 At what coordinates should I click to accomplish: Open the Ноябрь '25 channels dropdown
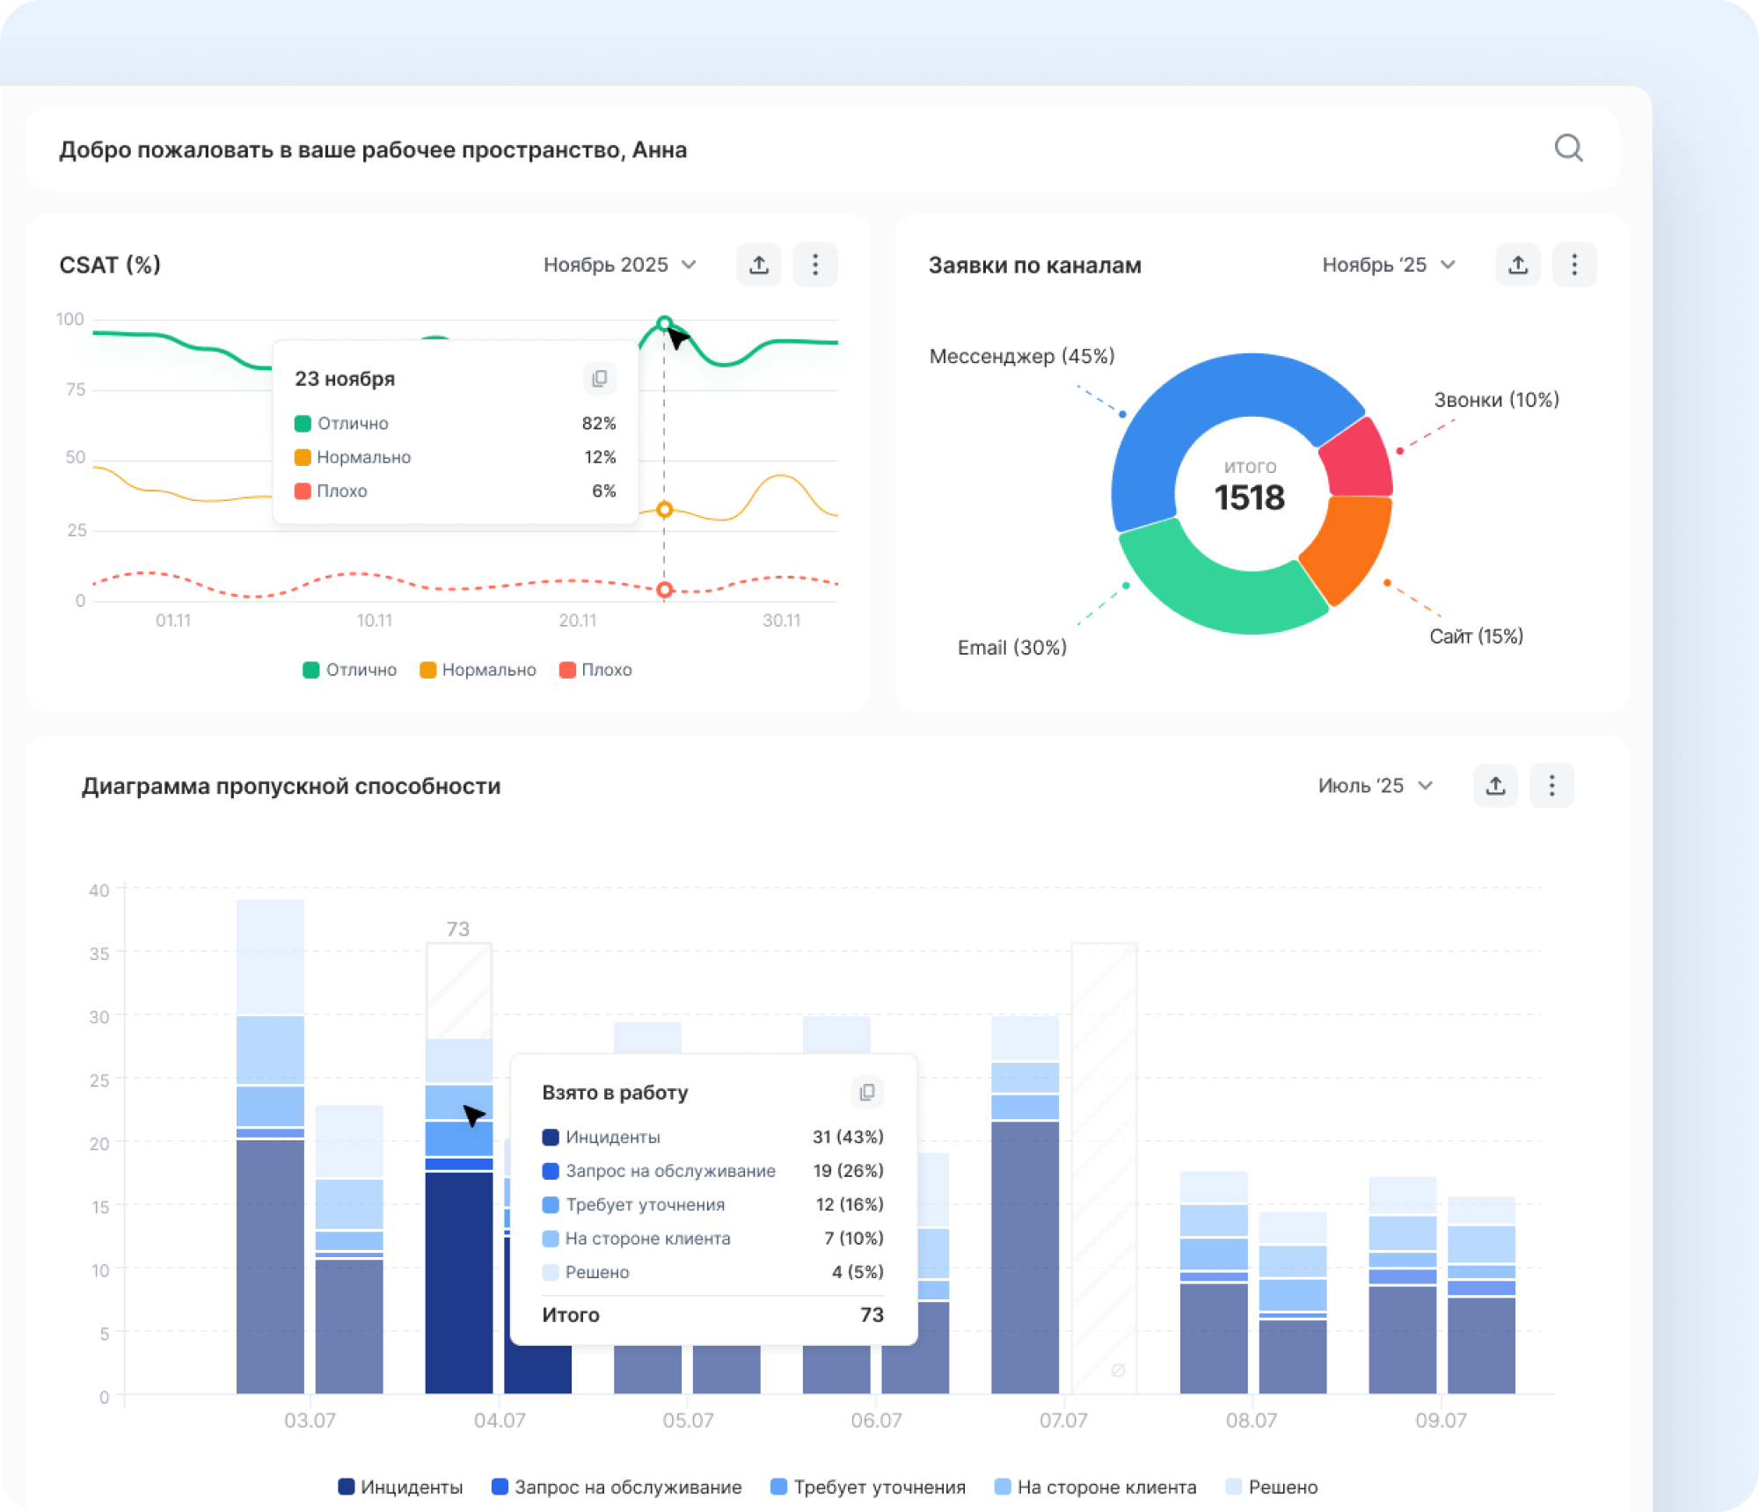click(x=1388, y=265)
